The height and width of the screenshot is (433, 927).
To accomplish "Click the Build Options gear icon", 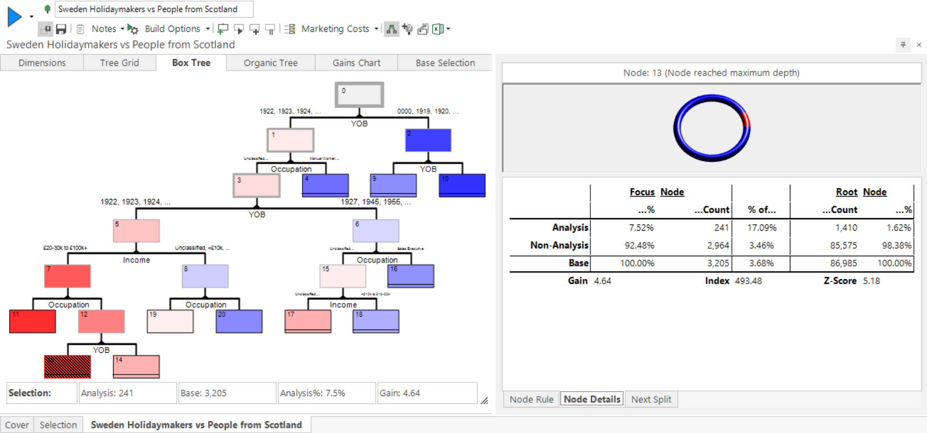I will click(x=133, y=29).
